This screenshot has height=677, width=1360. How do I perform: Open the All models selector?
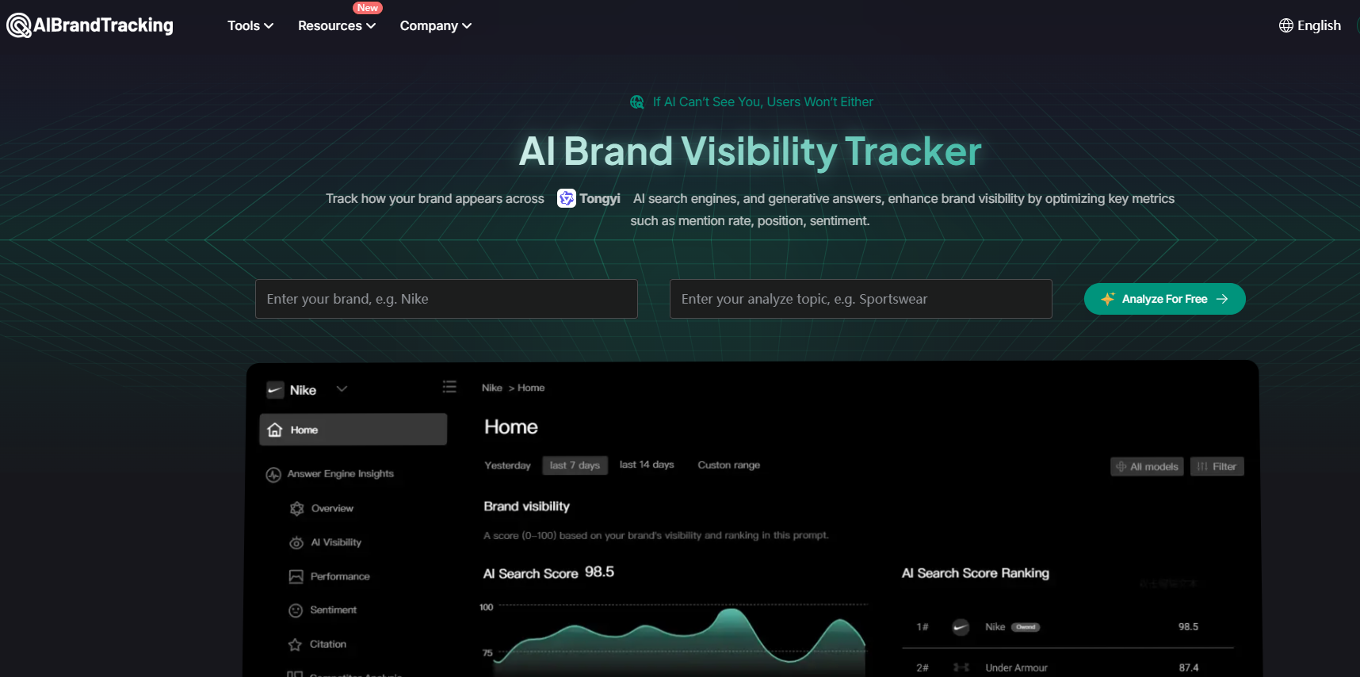1147,466
